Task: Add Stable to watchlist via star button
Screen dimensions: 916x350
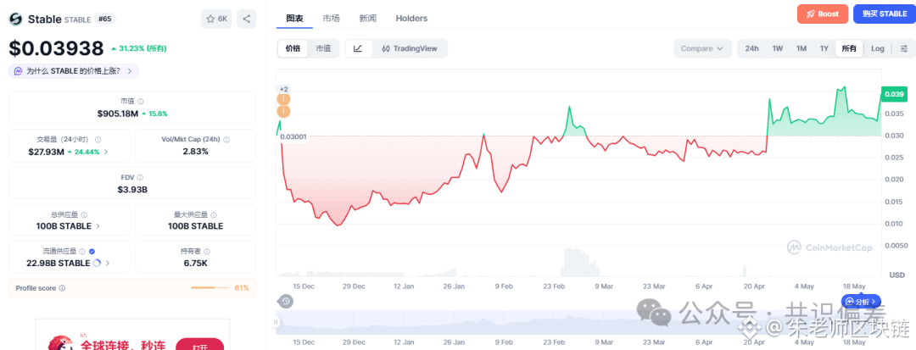Action: [216, 19]
